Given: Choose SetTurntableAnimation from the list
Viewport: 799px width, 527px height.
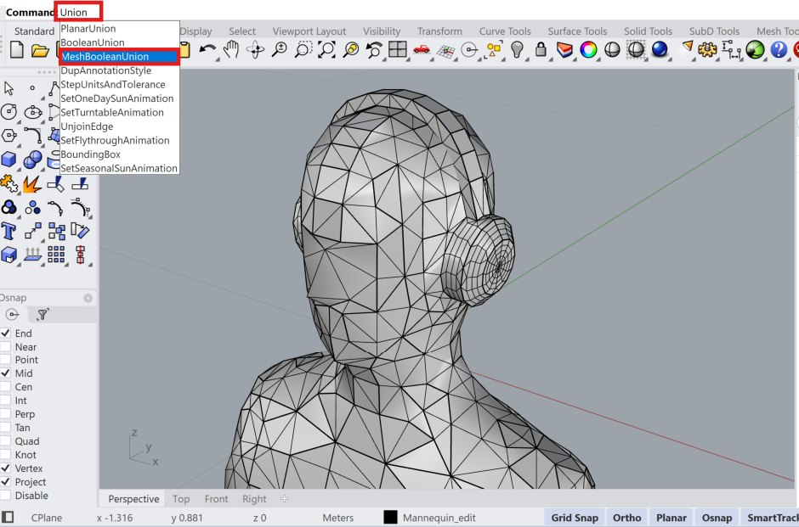Looking at the screenshot, I should [x=119, y=112].
